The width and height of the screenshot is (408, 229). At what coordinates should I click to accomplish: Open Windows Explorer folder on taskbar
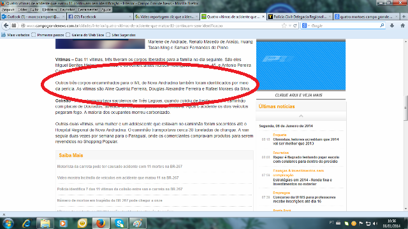[x=45, y=223]
